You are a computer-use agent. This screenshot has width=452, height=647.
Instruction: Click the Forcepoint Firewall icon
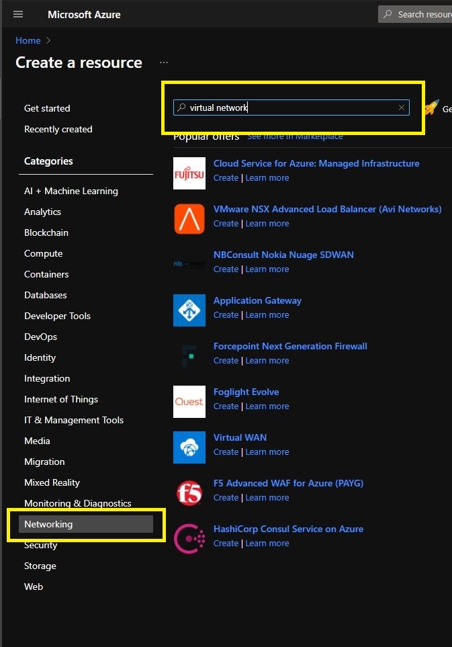189,356
